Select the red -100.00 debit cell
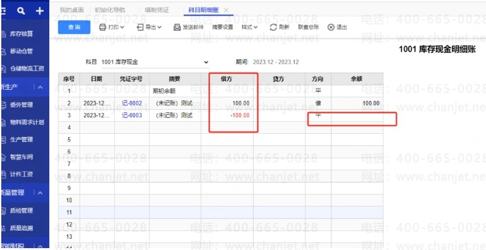The height and width of the screenshot is (250, 486). pos(227,116)
